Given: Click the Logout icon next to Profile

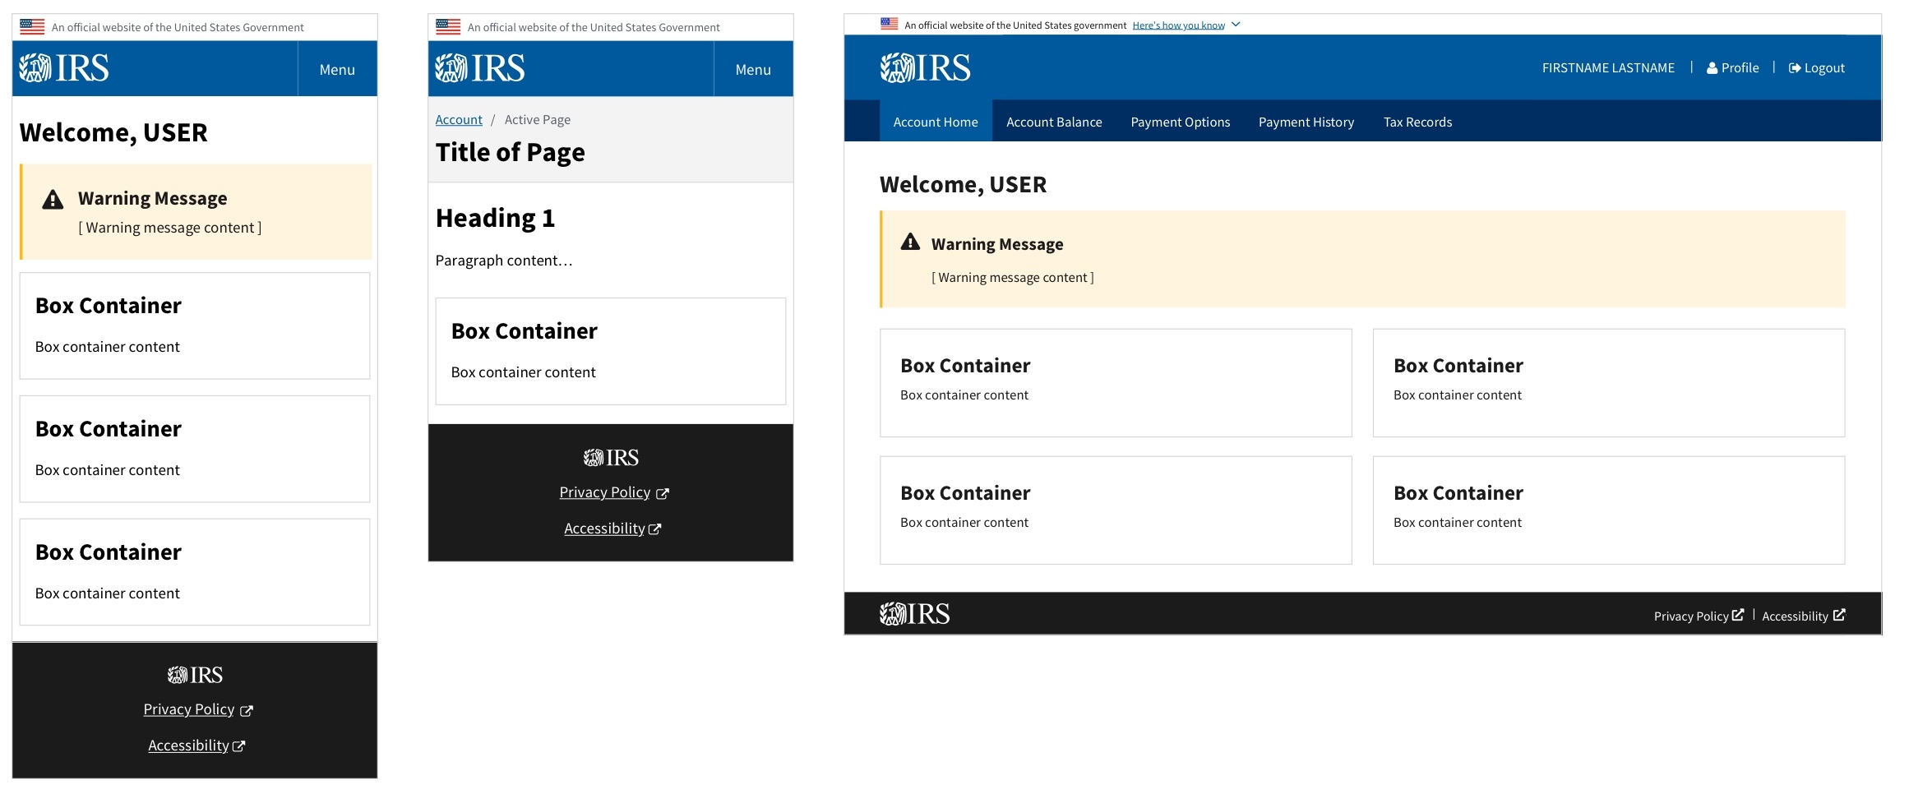Looking at the screenshot, I should click(x=1795, y=67).
